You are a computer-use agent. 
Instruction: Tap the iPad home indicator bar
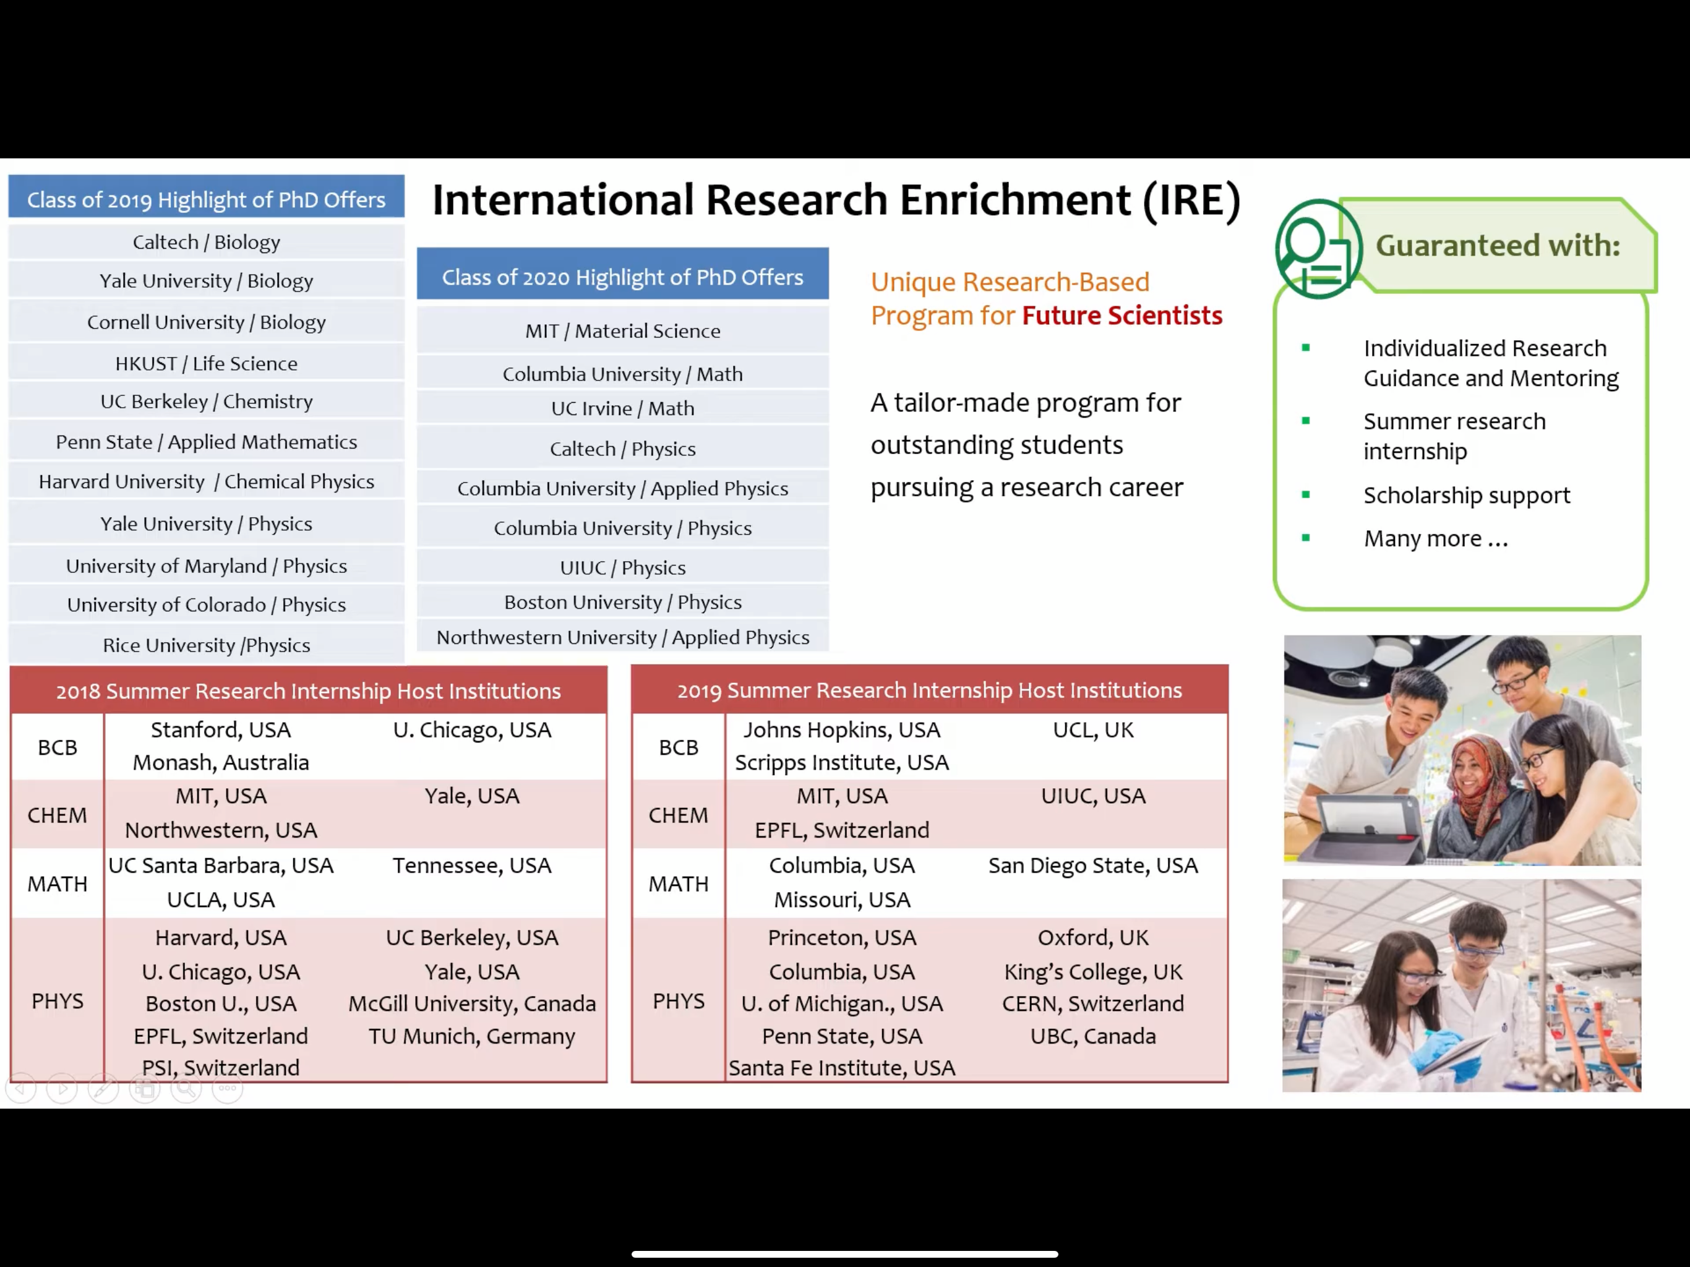coord(844,1254)
